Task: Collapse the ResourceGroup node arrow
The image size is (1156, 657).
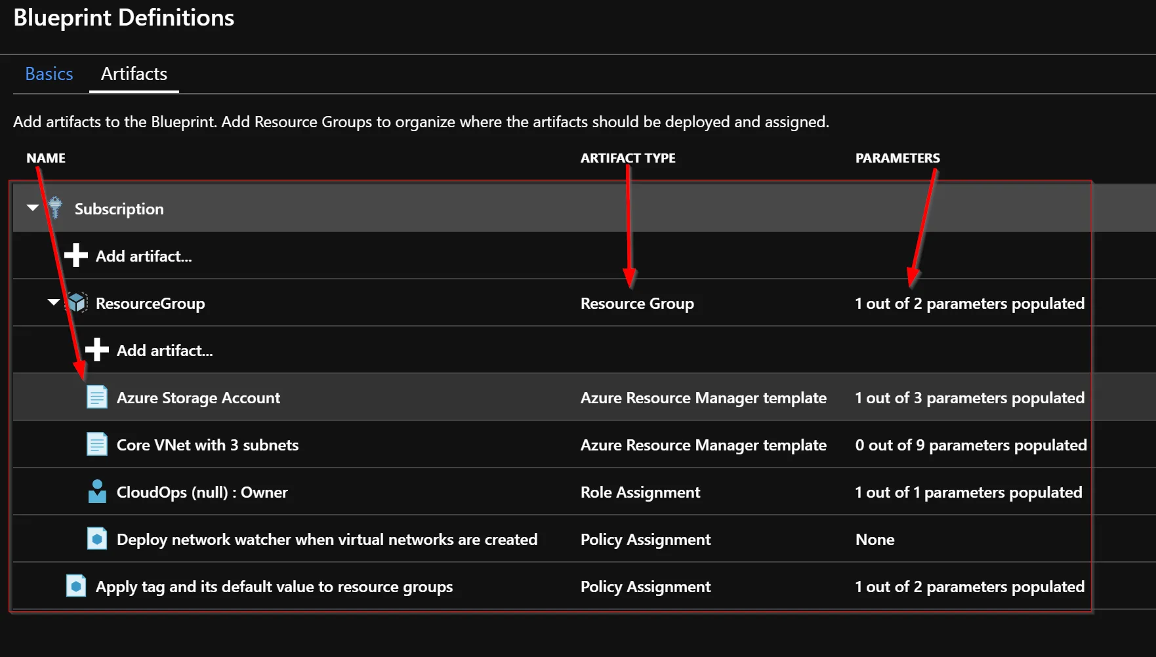Action: 54,302
